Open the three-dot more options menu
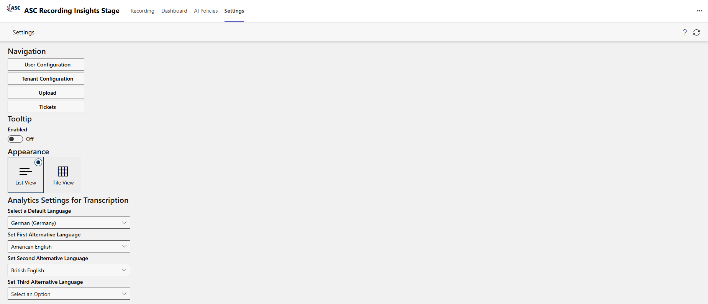Screen dimensions: 708x304 tap(699, 11)
